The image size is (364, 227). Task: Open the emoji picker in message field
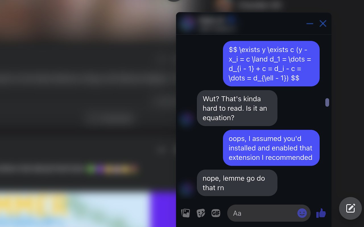click(302, 213)
